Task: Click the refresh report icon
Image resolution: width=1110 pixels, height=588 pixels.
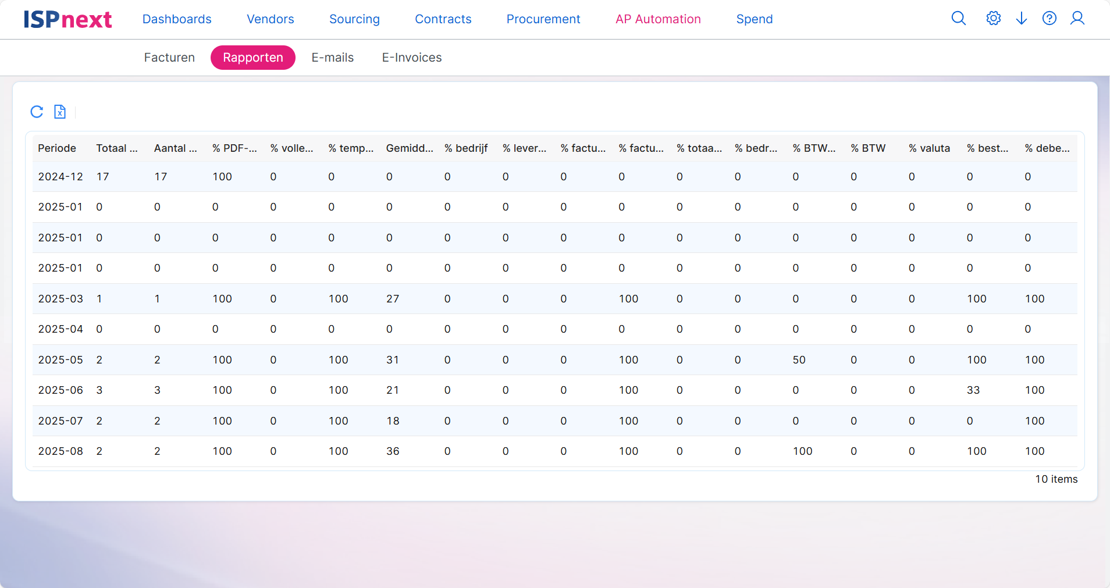Action: [37, 112]
